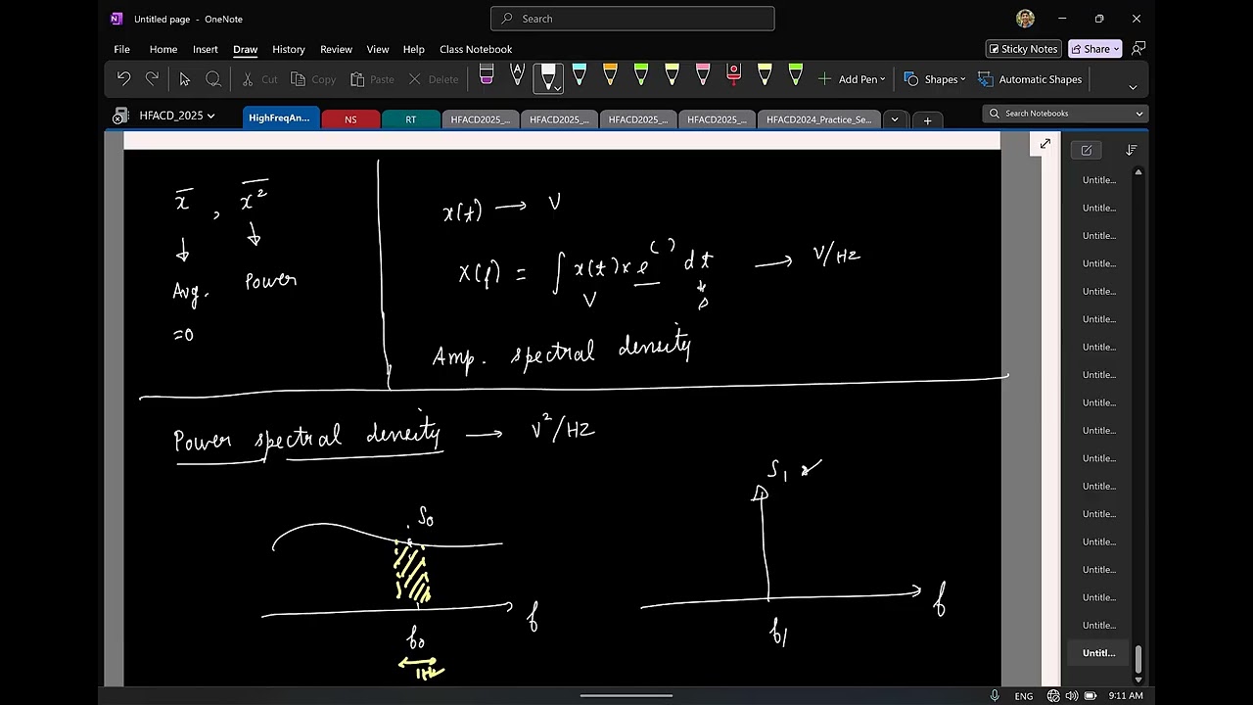Click the Delete button in Draw ribbon

(x=434, y=79)
